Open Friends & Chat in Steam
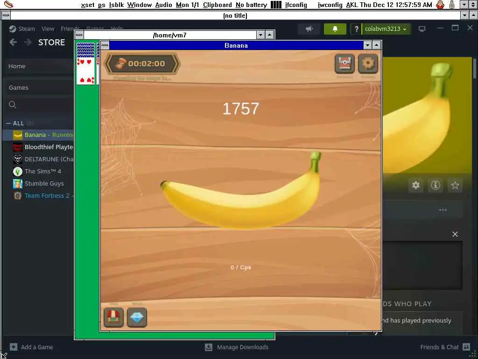Screen dimensions: 478x359 click(445, 347)
